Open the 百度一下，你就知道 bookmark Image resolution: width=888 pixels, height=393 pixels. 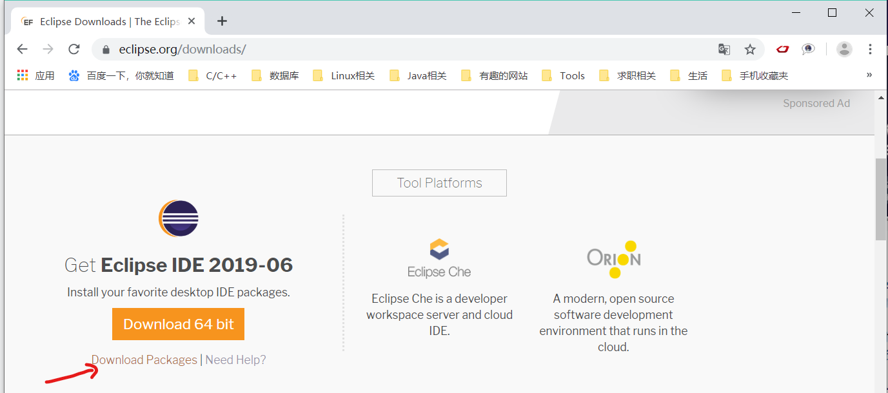coord(121,75)
